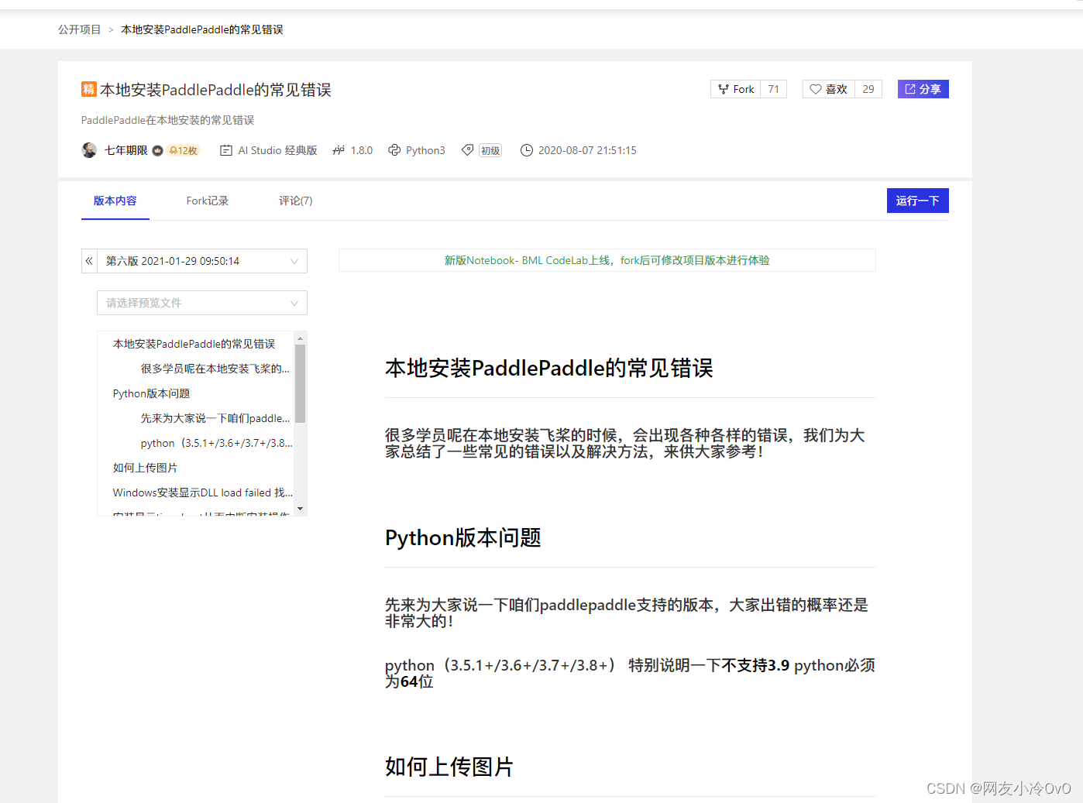Select outline item 本地安装PaddlePaddle的常见错误
Viewport: 1083px width, 803px height.
[x=194, y=344]
